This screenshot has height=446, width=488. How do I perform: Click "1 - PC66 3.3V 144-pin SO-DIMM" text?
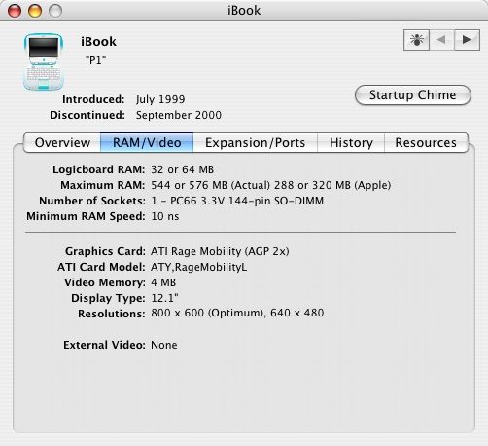237,201
